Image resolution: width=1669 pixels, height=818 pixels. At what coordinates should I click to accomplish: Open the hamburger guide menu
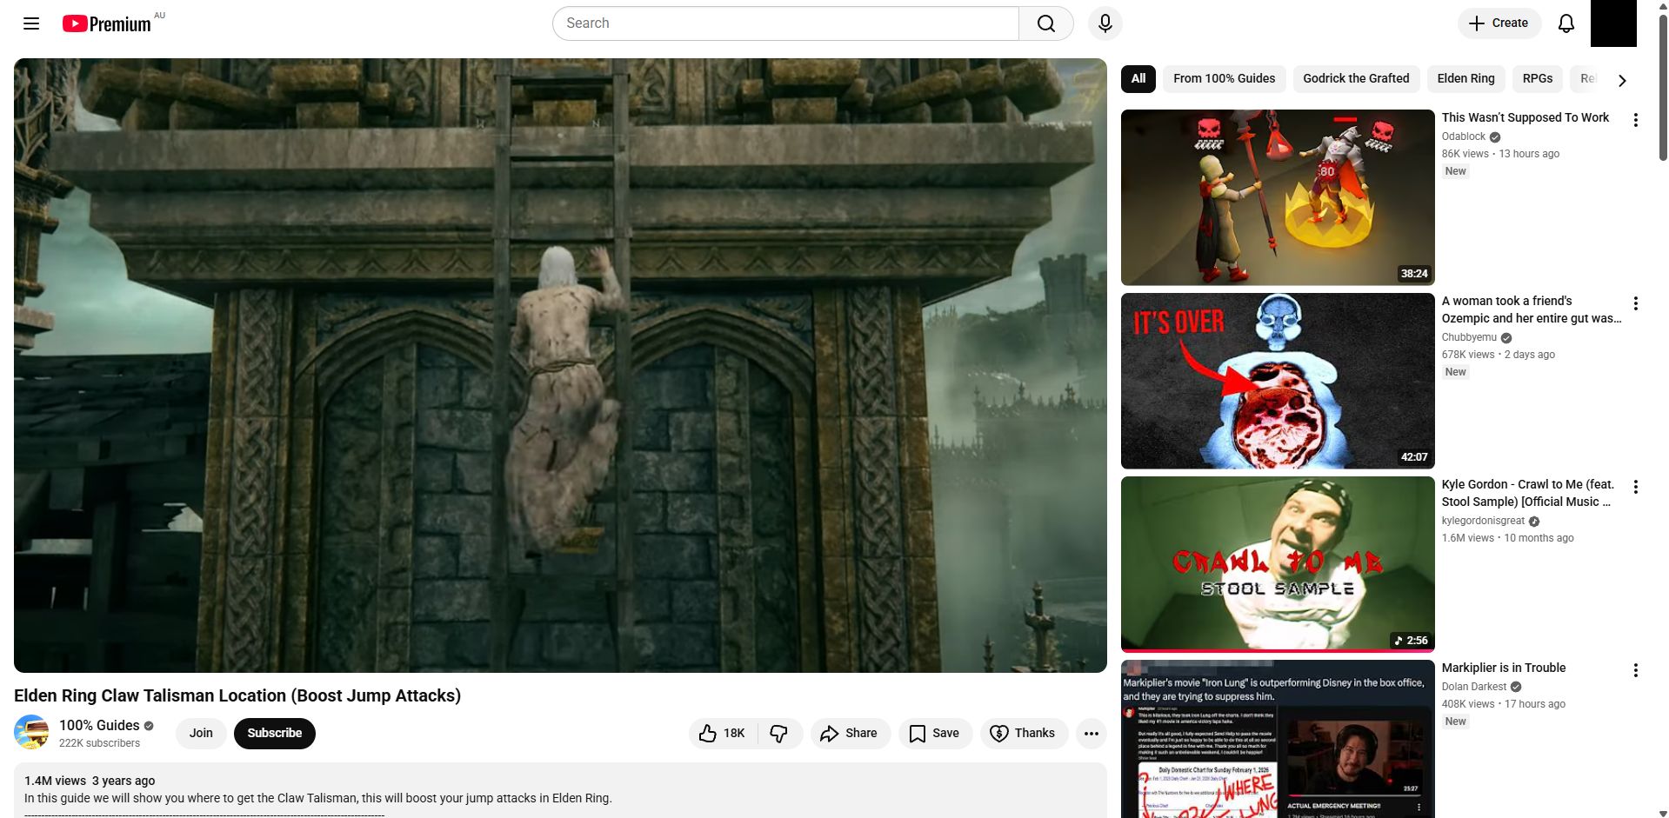tap(31, 23)
